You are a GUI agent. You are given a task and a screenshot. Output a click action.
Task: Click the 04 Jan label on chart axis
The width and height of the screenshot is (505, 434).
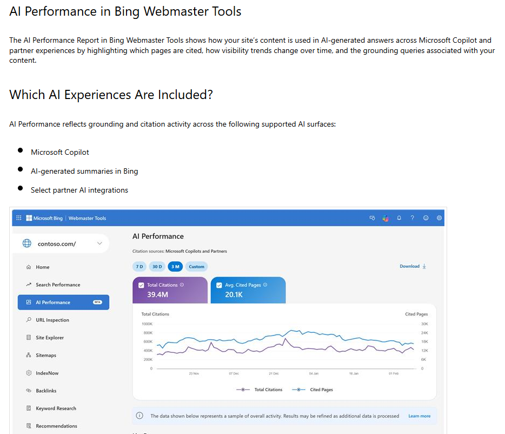tap(314, 373)
